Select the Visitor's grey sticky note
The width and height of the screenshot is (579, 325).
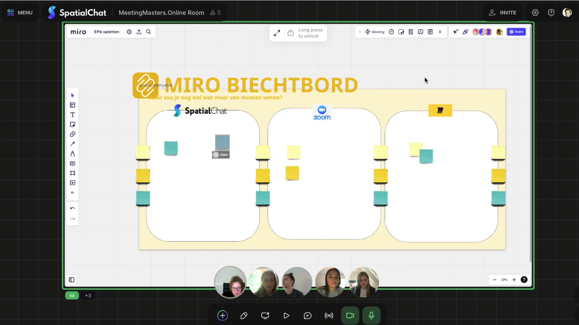pyautogui.click(x=222, y=142)
